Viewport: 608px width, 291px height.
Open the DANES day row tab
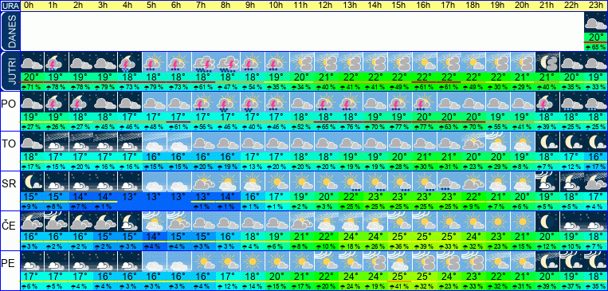(10, 31)
